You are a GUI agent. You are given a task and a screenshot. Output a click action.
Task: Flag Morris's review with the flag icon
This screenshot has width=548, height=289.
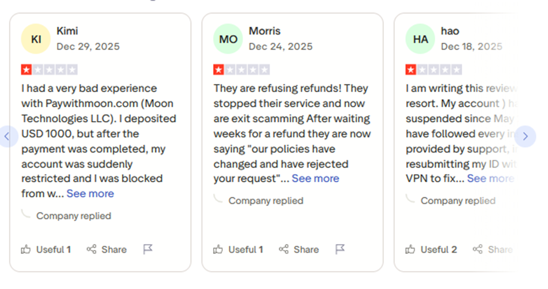pos(340,249)
